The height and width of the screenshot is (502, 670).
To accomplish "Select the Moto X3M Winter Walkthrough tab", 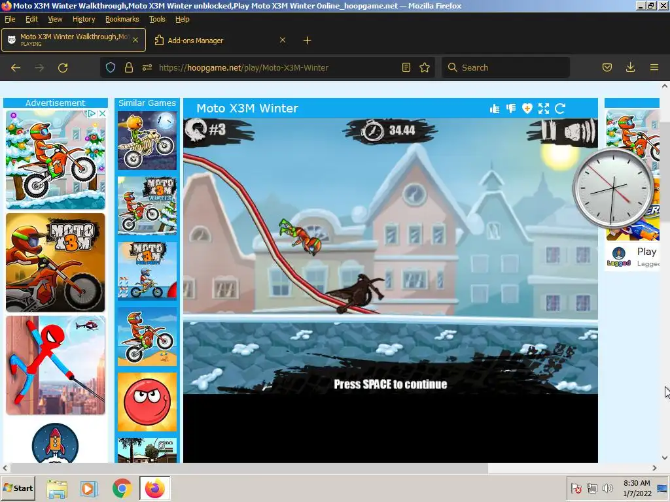I will click(x=73, y=40).
